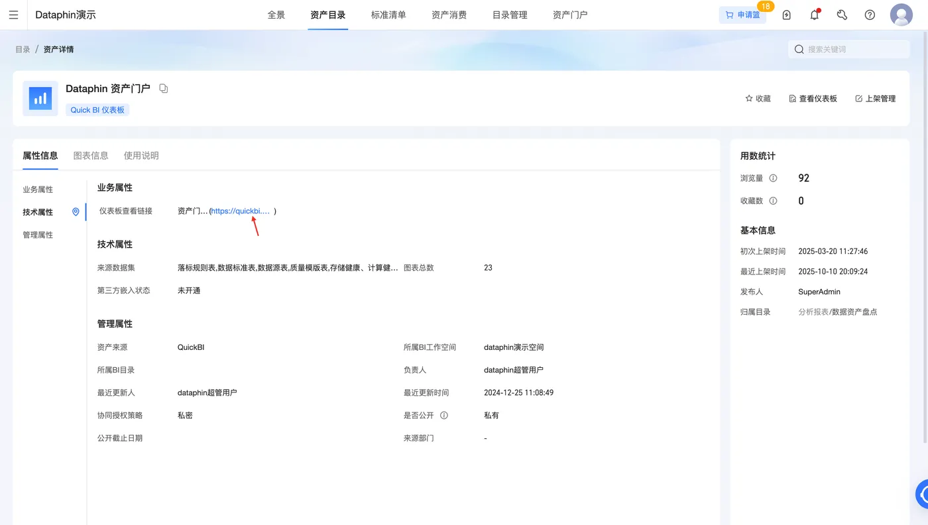Click the 私密 authorization policy value
Viewport: 928px width, 525px height.
(185, 416)
